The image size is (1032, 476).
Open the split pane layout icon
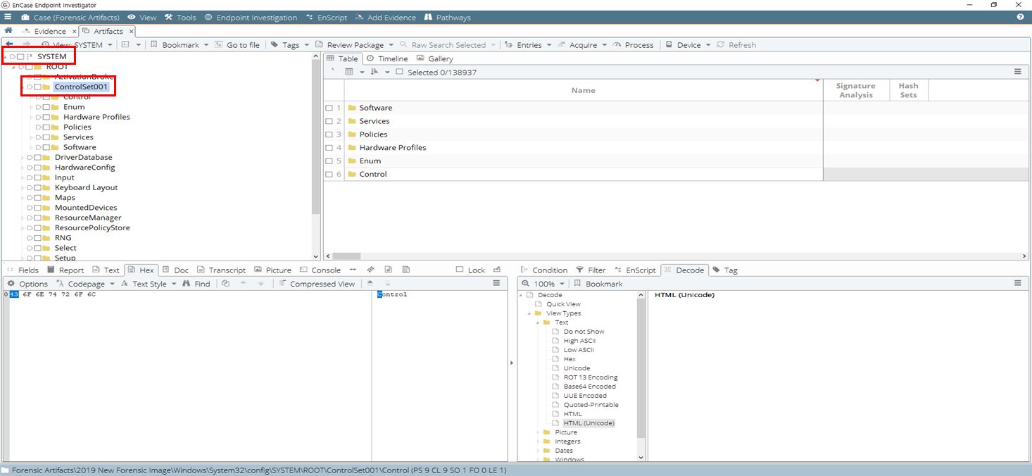click(125, 44)
